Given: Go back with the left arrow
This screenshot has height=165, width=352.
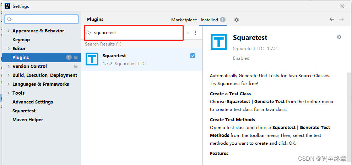Looking at the screenshot, I should (x=332, y=19).
